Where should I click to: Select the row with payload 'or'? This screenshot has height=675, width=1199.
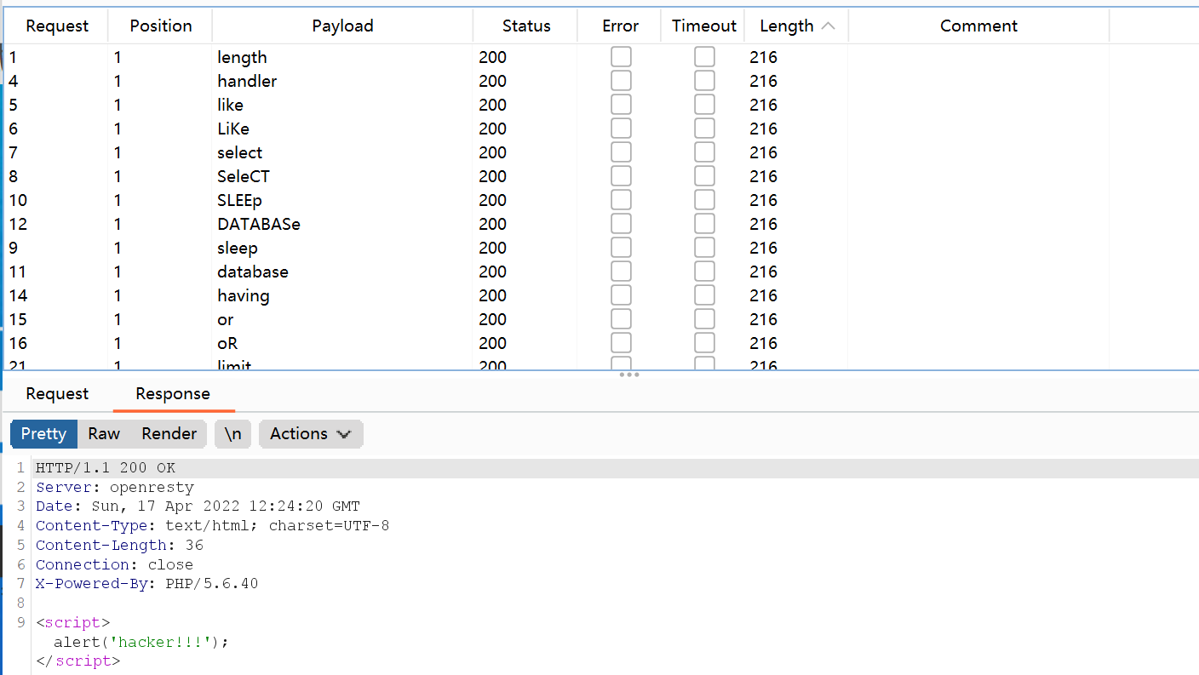point(599,319)
